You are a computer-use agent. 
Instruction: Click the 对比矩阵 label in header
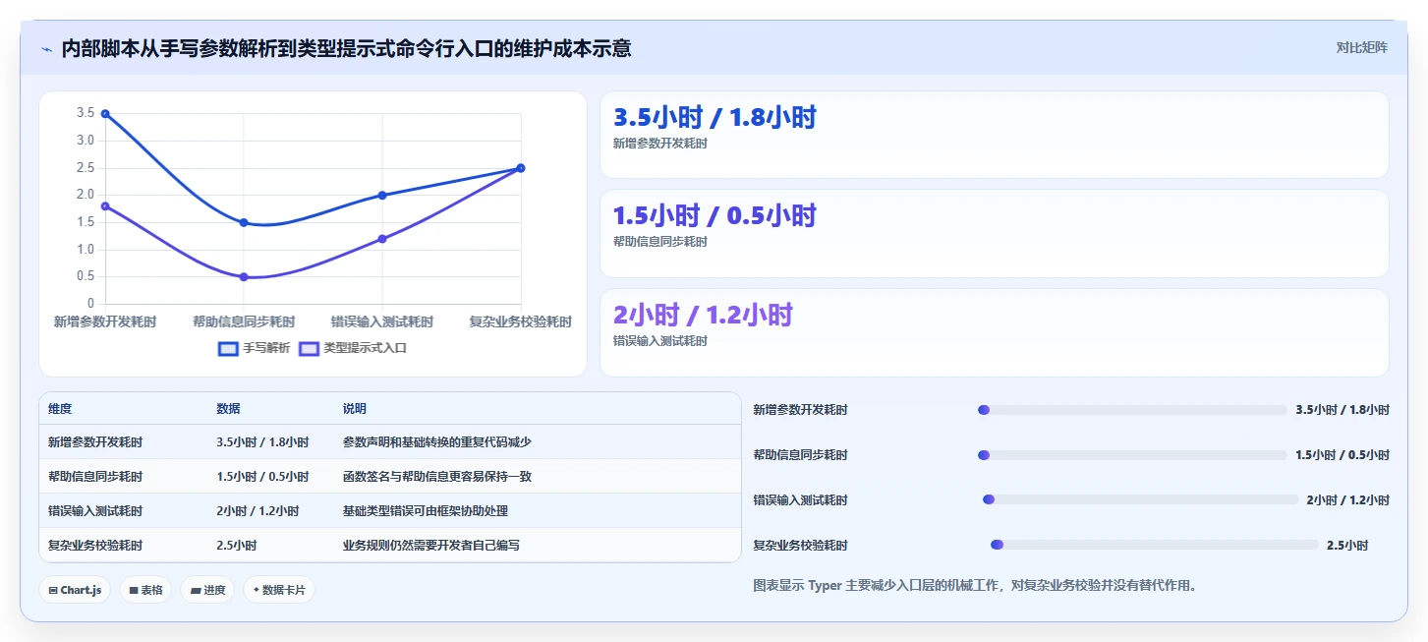1361,47
